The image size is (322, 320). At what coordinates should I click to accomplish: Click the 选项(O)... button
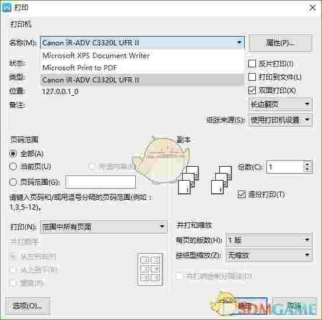[27, 306]
